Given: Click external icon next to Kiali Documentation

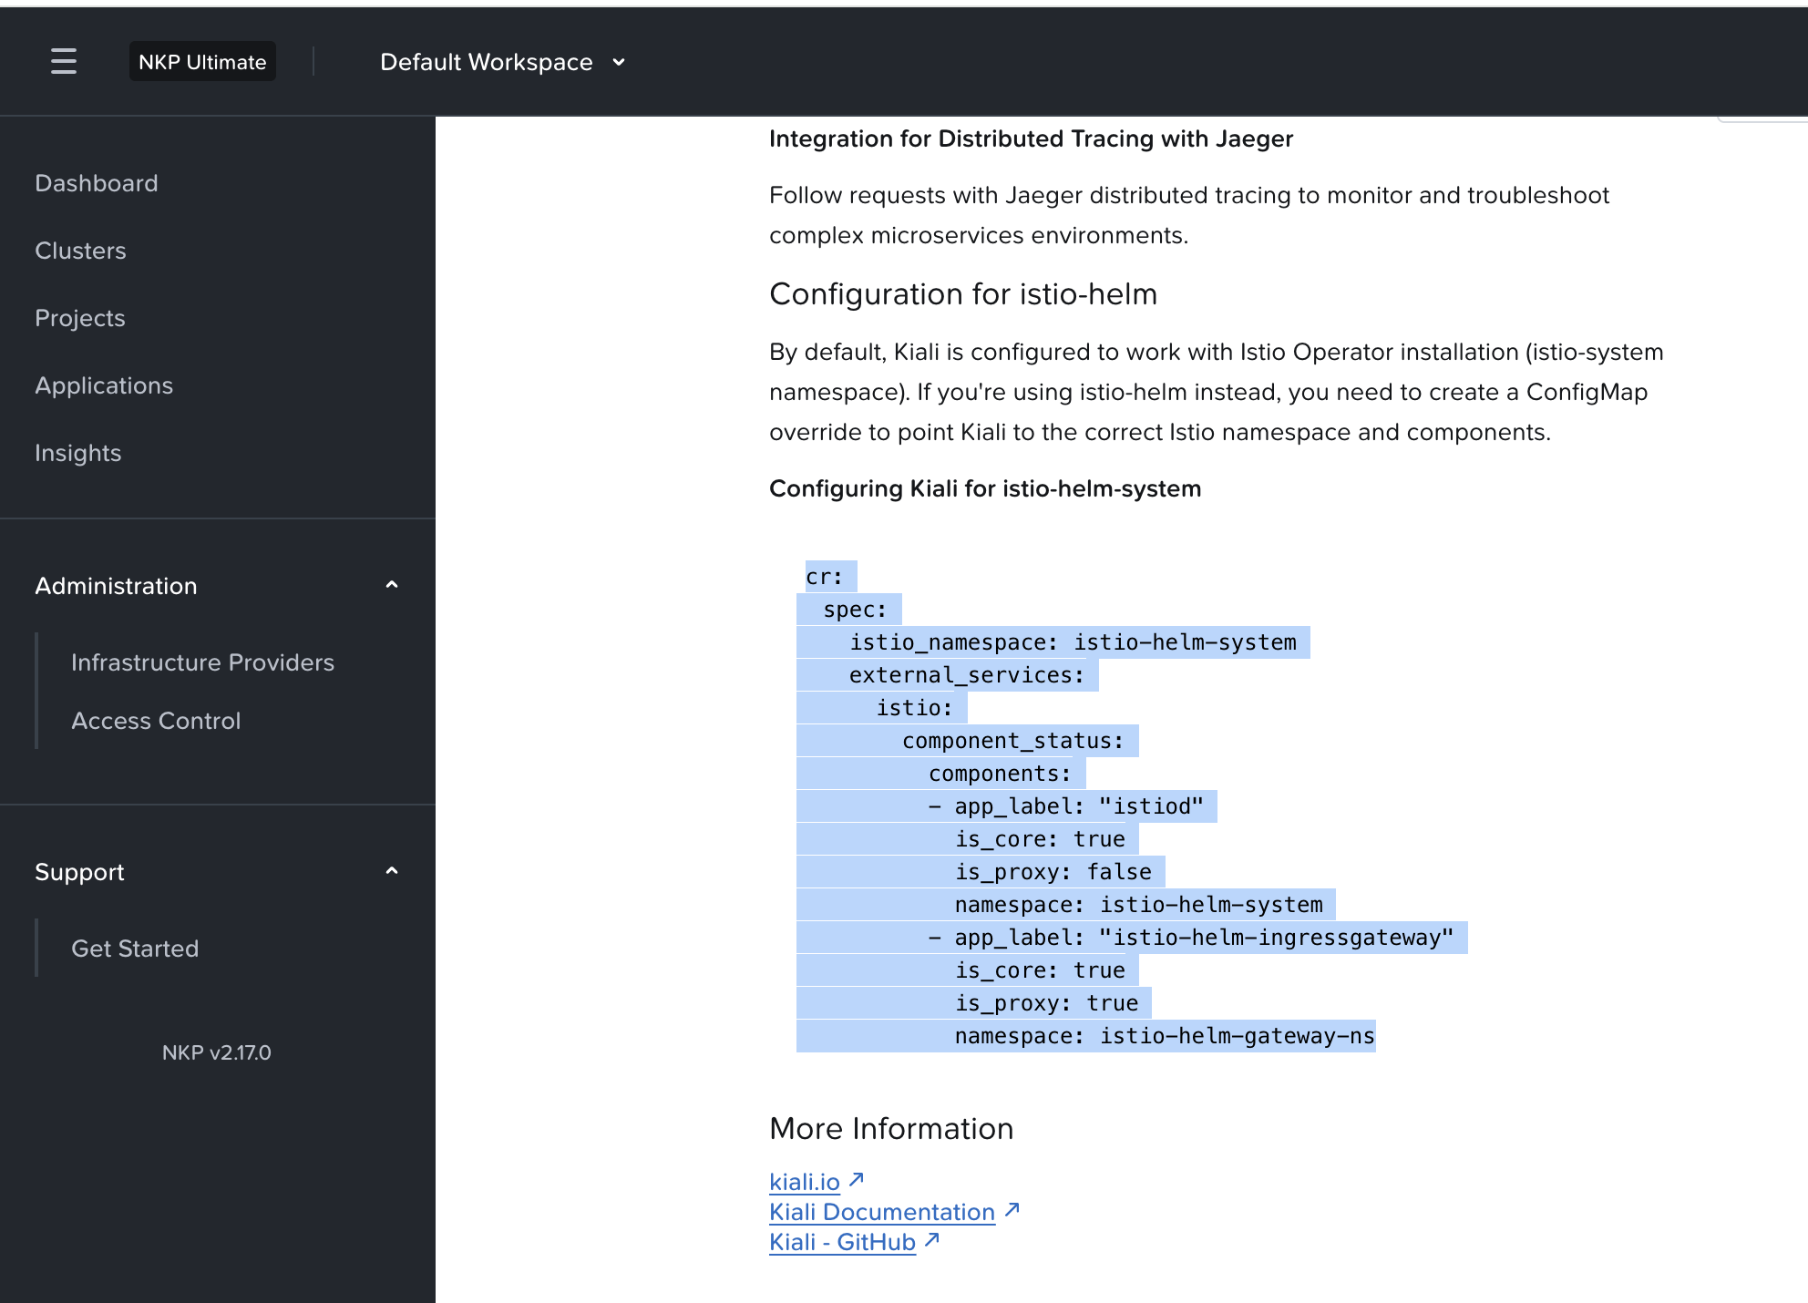Looking at the screenshot, I should point(1012,1210).
